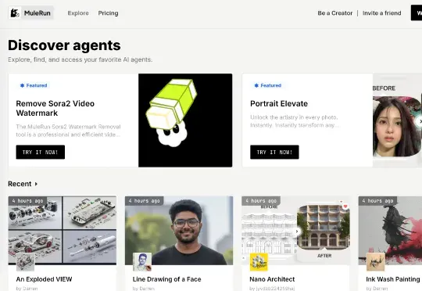
Task: Click Be a Creator link
Action: (334, 13)
